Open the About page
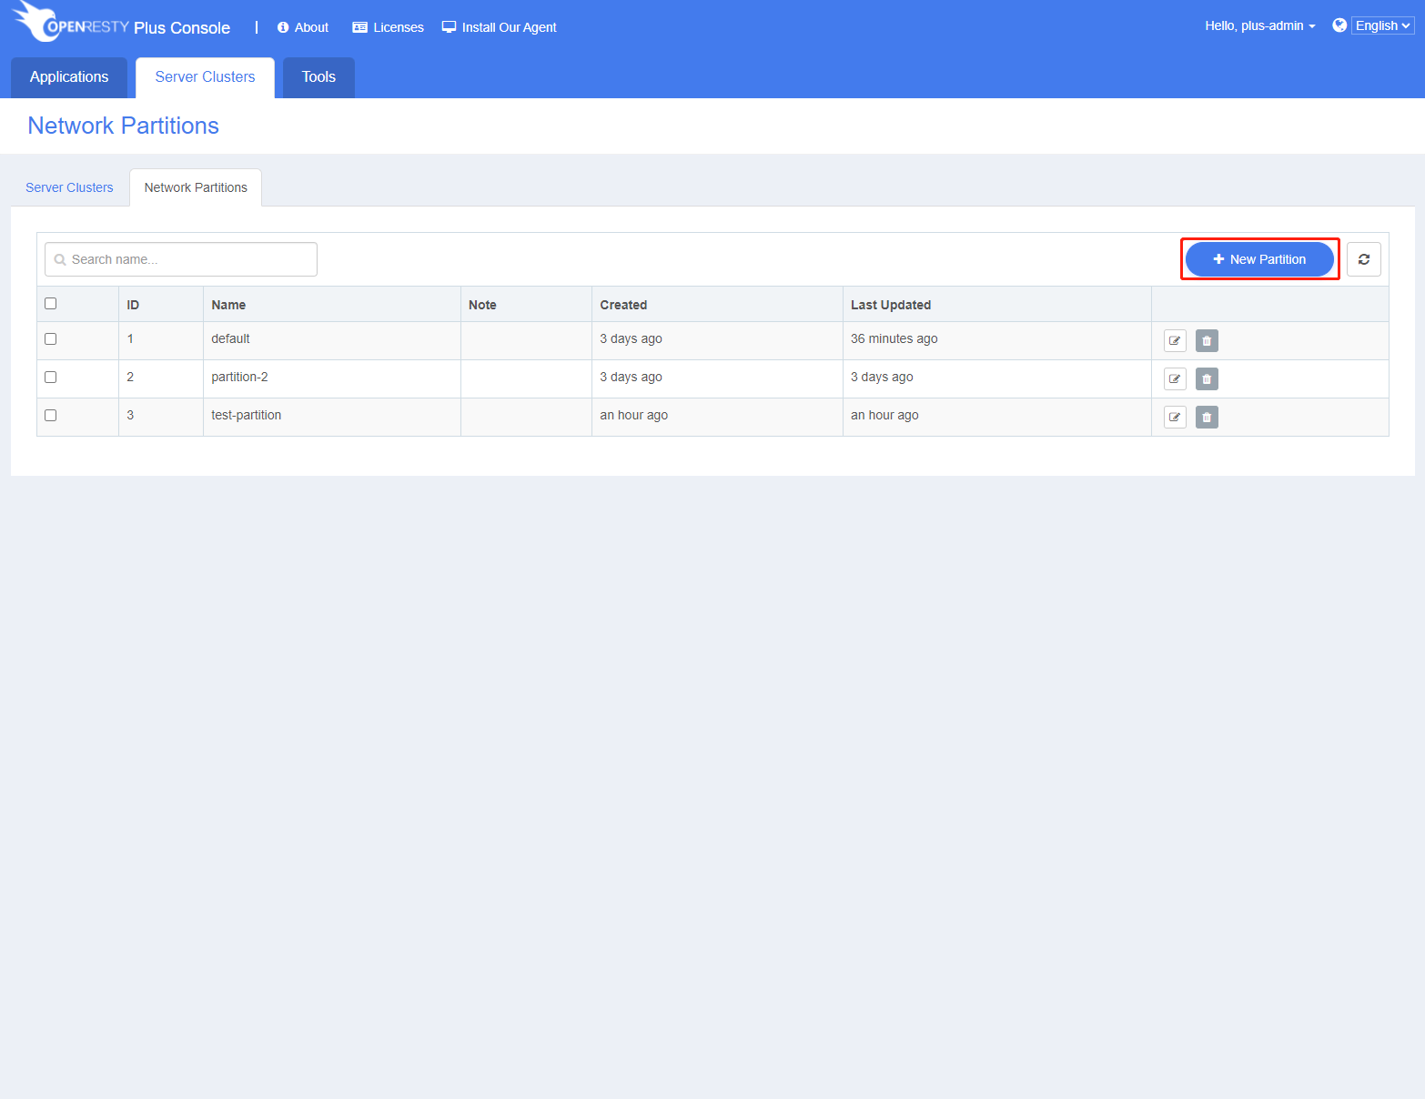 tap(303, 27)
